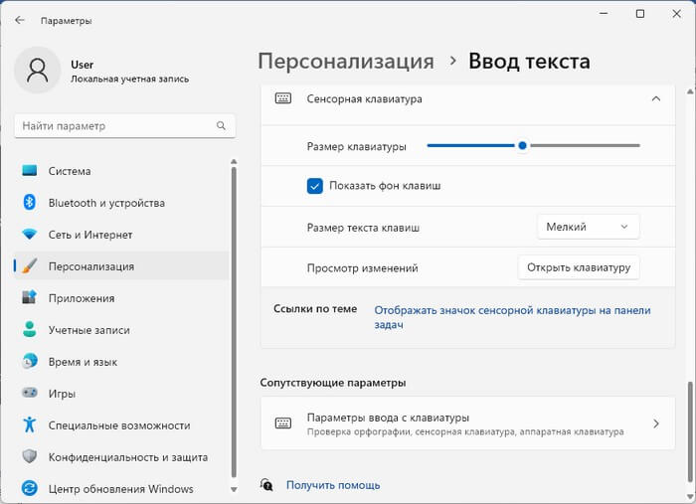Open the Система settings category
The height and width of the screenshot is (504, 696).
[x=121, y=171]
